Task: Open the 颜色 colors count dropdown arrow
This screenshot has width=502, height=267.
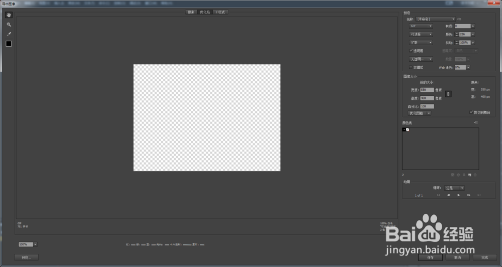Action: click(x=473, y=34)
